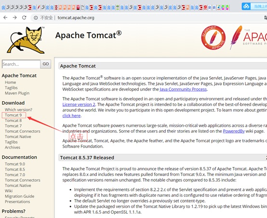The height and width of the screenshot is (218, 267).
Task: Open Tomcat 8.5 documentation link
Action: tap(15, 169)
